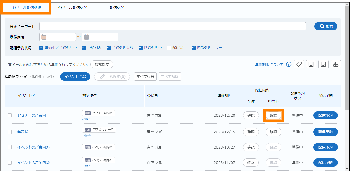The image size is (361, 171).
Task: Click the 検索 magnifier search button
Action: click(326, 26)
